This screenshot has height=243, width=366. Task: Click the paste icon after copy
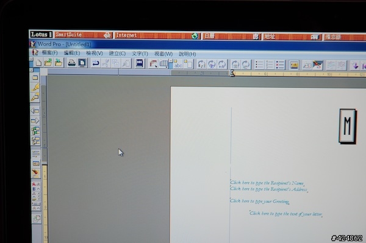pos(126,63)
